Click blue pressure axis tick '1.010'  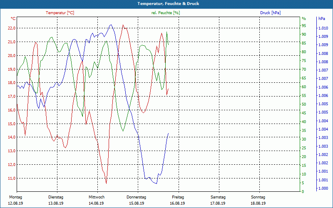(323, 28)
